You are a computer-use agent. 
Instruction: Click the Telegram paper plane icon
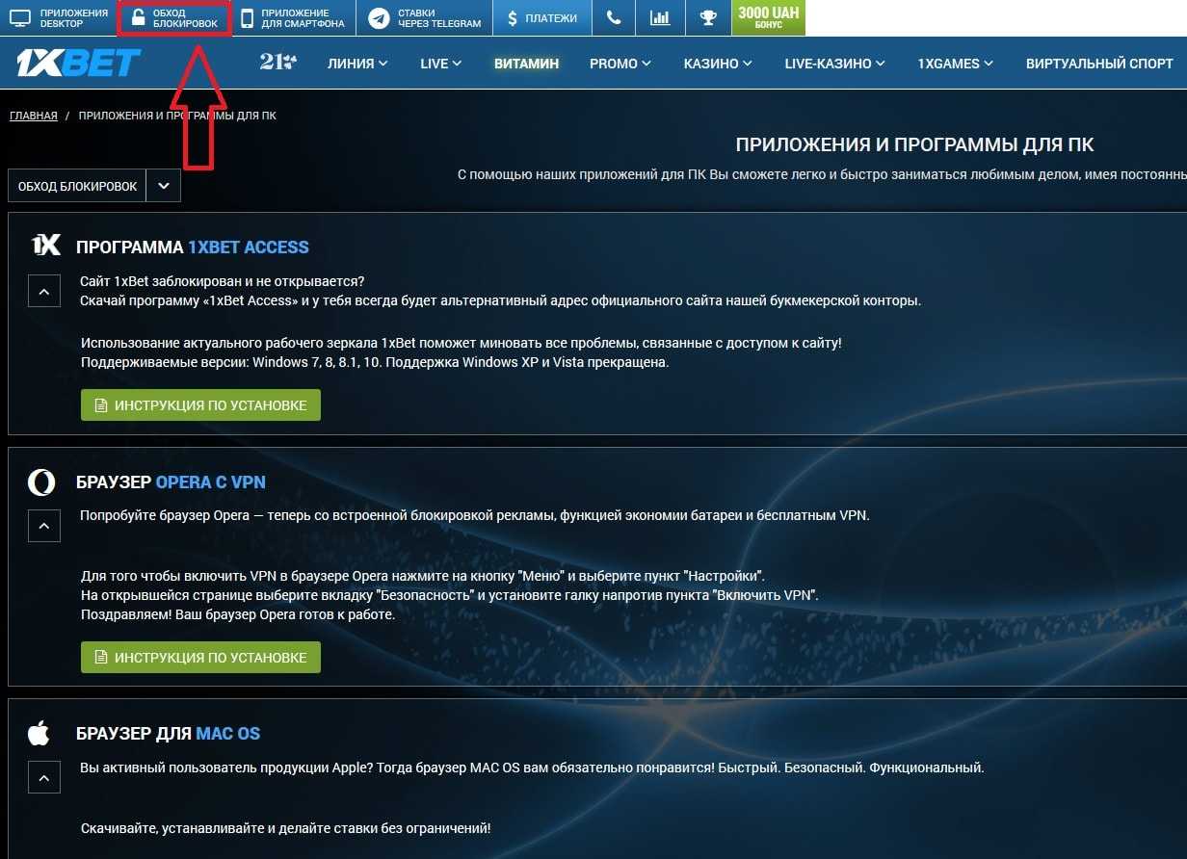pyautogui.click(x=380, y=18)
